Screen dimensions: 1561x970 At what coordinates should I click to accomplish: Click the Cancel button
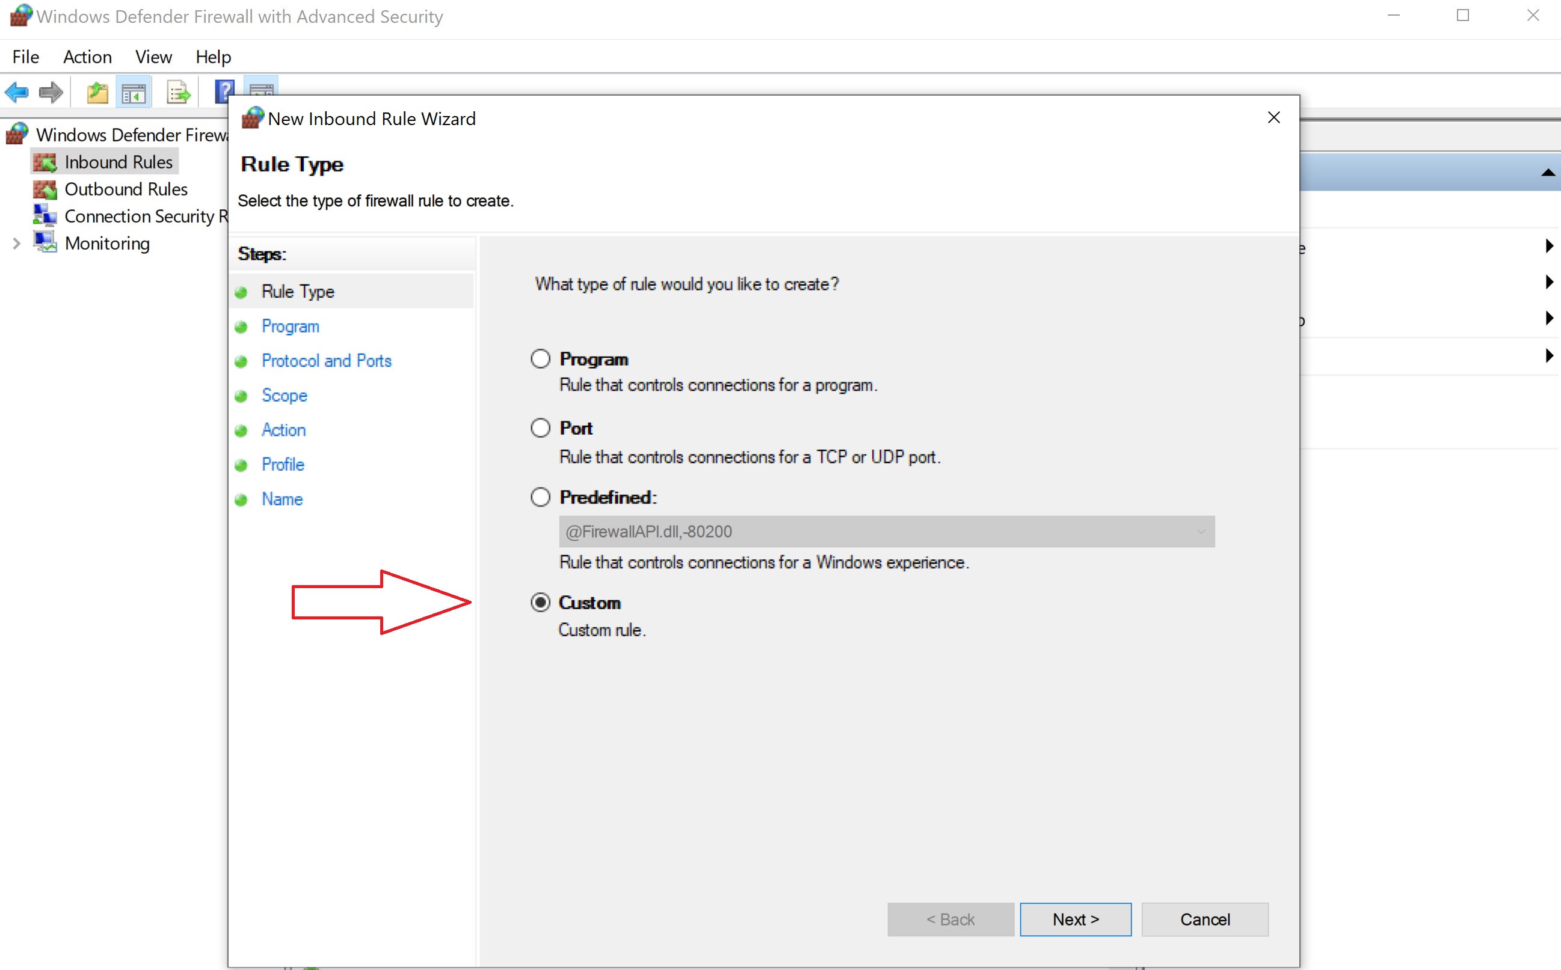coord(1204,919)
